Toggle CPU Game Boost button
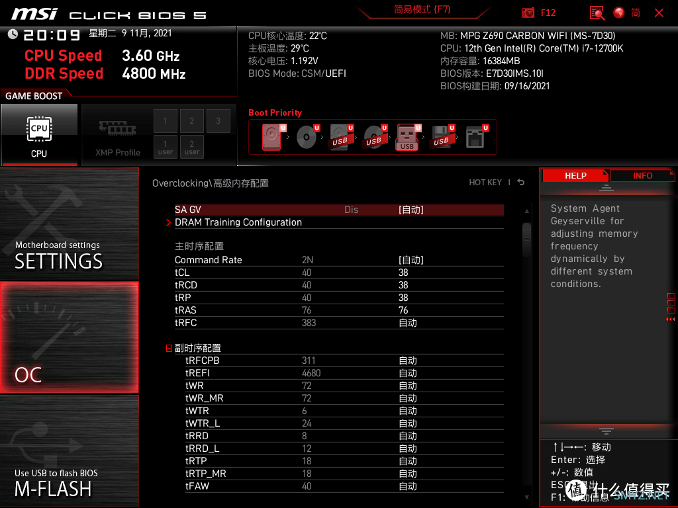678x508 pixels. [39, 135]
